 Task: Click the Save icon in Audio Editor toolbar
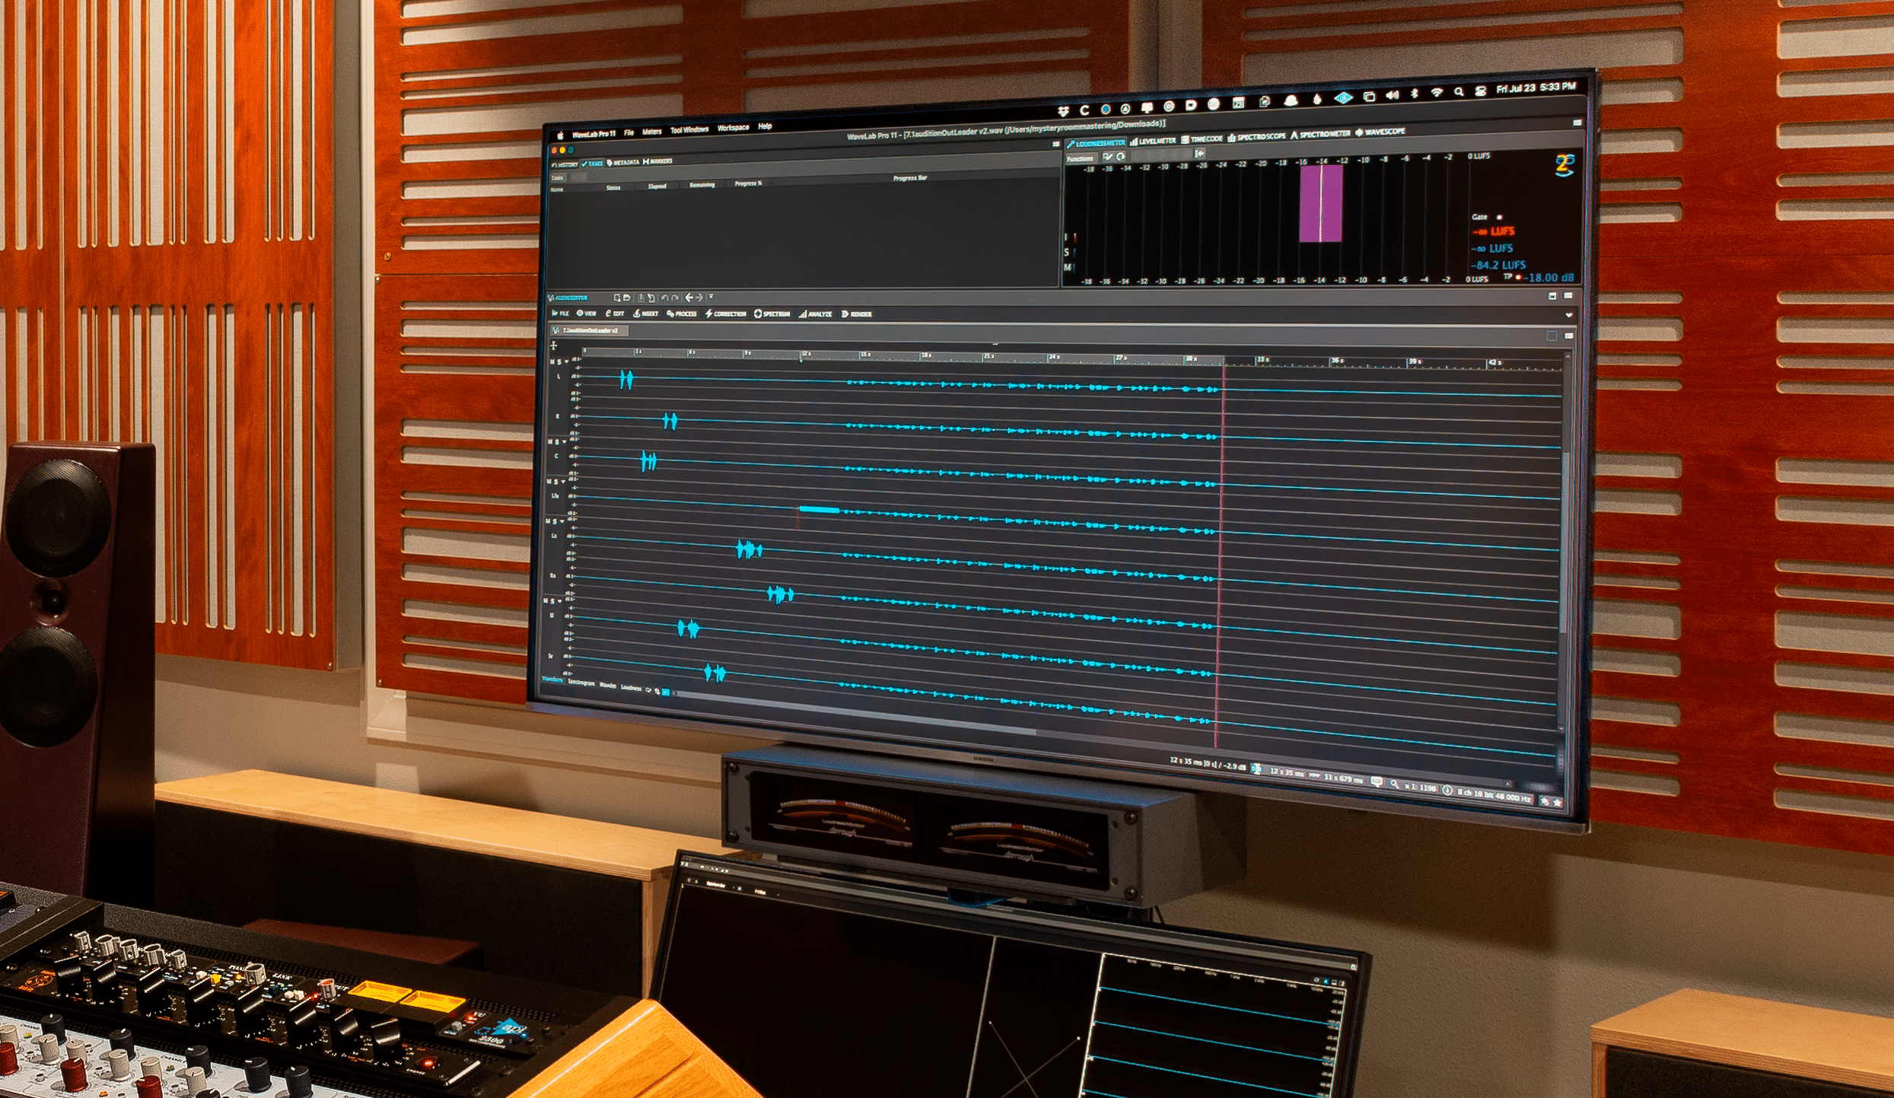coord(641,298)
